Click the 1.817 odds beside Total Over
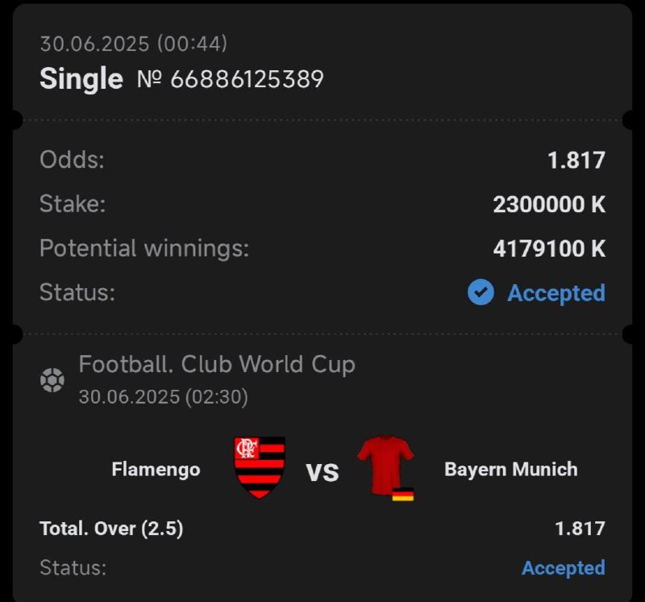 (x=580, y=529)
